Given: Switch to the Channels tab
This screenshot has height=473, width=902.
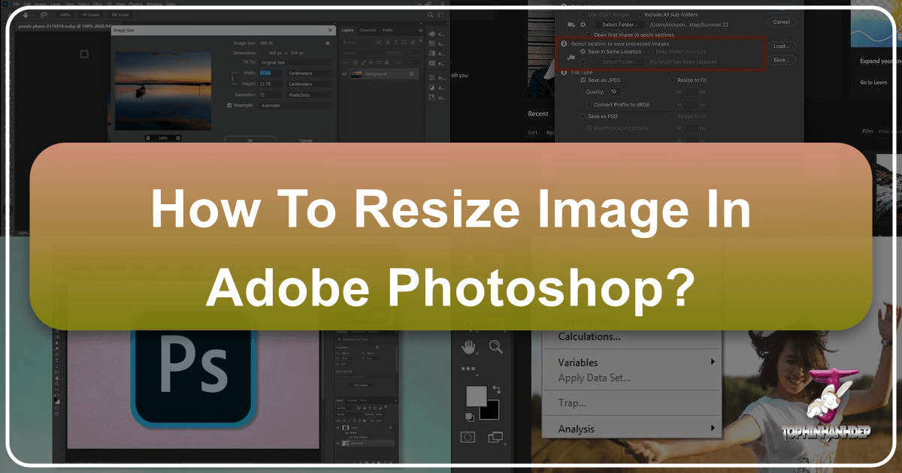Looking at the screenshot, I should pyautogui.click(x=368, y=30).
